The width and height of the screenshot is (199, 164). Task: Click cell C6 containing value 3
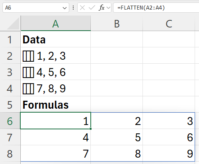coord(169,121)
